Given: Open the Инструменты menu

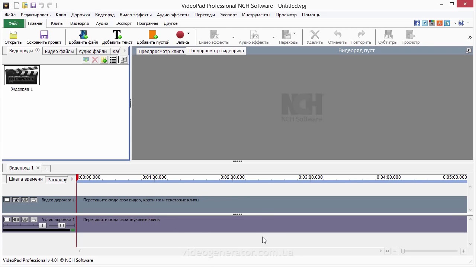Looking at the screenshot, I should 256,15.
